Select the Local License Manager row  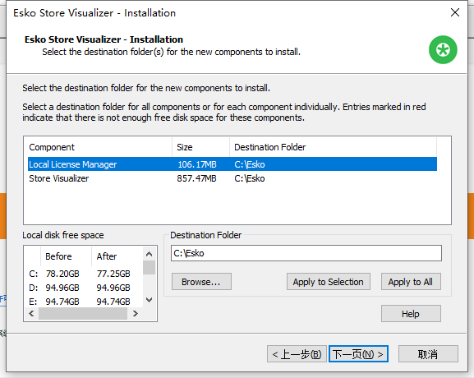coord(232,164)
